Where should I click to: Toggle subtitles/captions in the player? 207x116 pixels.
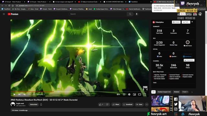(124, 94)
